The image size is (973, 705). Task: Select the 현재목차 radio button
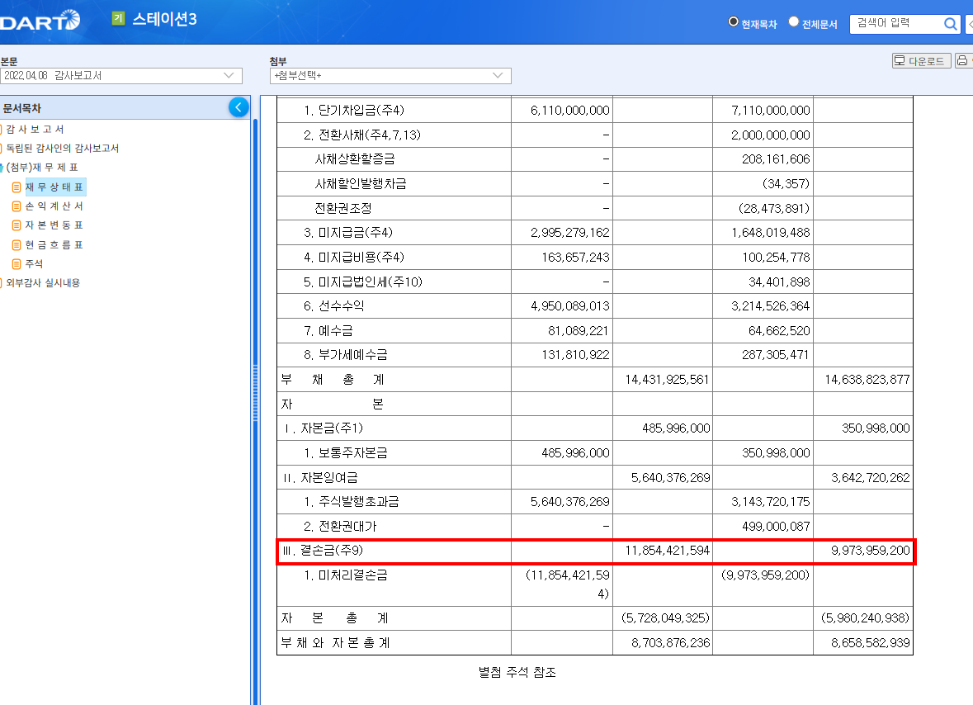pos(733,21)
